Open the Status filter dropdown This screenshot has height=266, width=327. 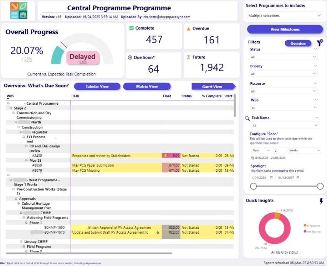point(283,57)
